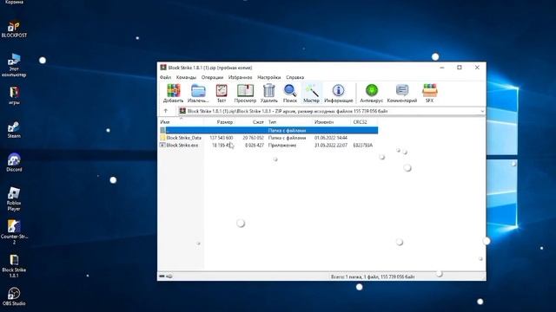This screenshot has height=312, width=556.
Task: Click the Block Strike.exe application icon
Action: 162,146
